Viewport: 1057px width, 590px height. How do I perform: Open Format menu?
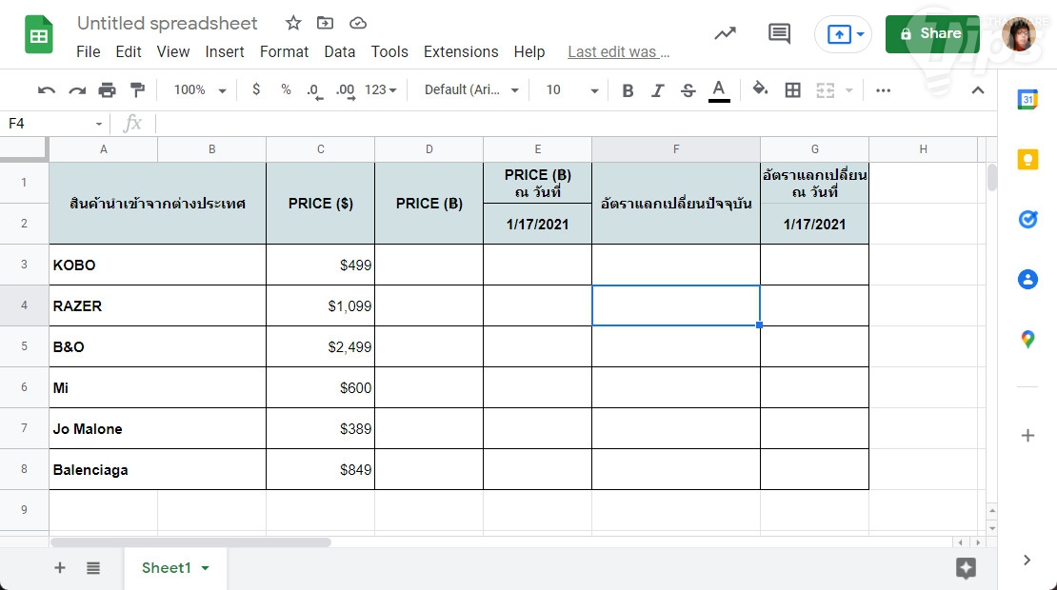point(285,51)
